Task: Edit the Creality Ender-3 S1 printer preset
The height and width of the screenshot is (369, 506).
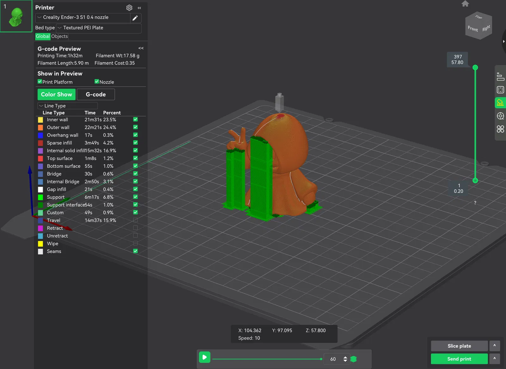Action: tap(135, 18)
